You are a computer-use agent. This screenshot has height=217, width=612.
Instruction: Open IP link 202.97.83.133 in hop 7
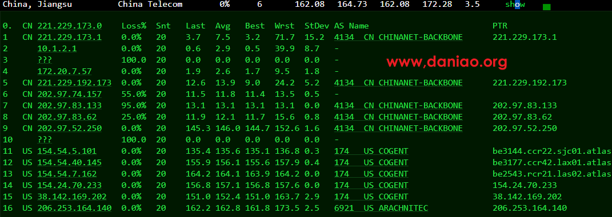tap(70, 105)
